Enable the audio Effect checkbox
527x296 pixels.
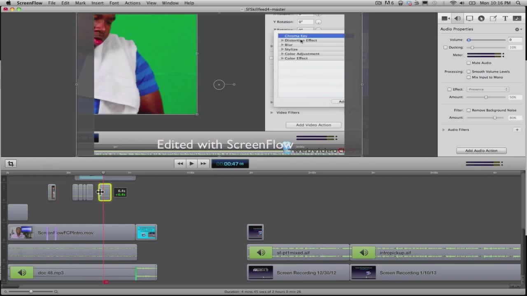[449, 89]
